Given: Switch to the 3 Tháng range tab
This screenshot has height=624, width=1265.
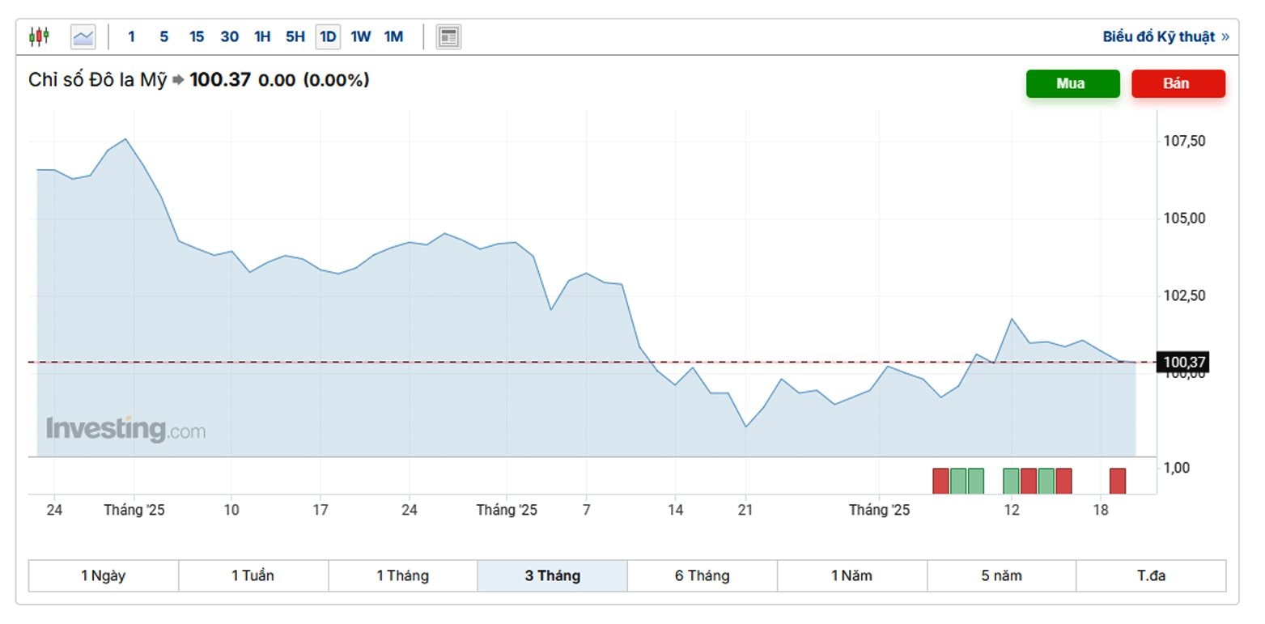Looking at the screenshot, I should pos(553,575).
